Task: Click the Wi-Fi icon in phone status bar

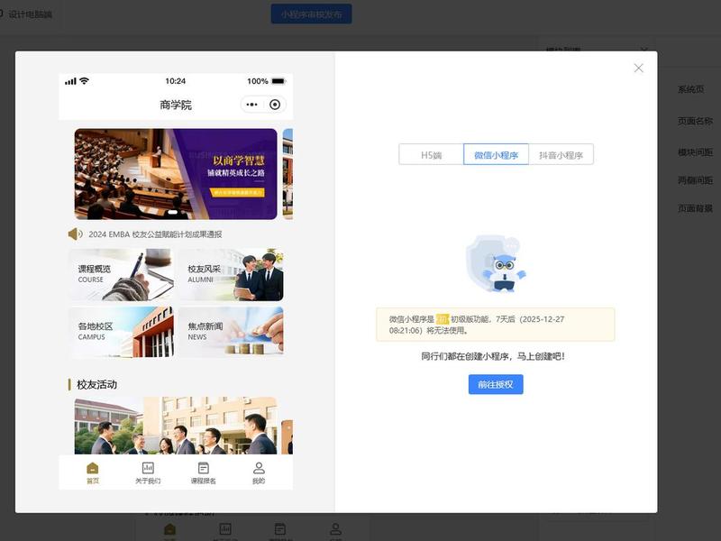Action: point(84,81)
